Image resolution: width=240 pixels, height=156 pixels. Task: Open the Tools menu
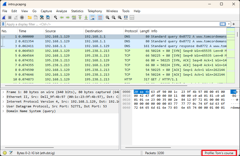pyautogui.click(x=126, y=11)
